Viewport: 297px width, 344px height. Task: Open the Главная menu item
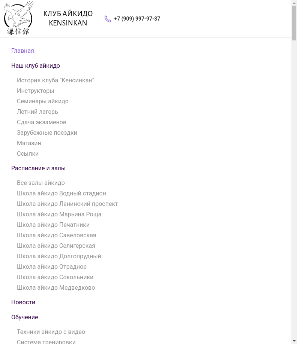tap(22, 51)
